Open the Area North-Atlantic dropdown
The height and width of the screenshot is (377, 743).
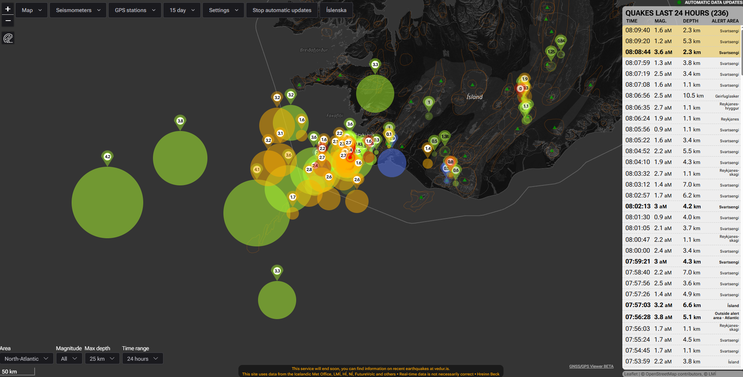pos(26,359)
